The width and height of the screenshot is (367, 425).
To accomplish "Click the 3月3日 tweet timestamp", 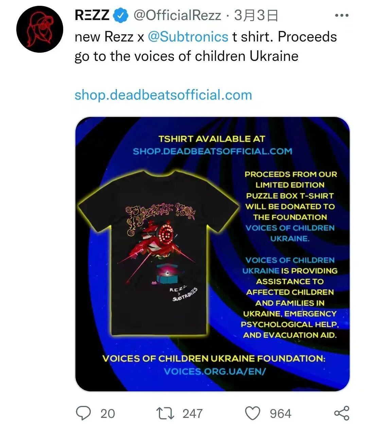I will (x=256, y=16).
